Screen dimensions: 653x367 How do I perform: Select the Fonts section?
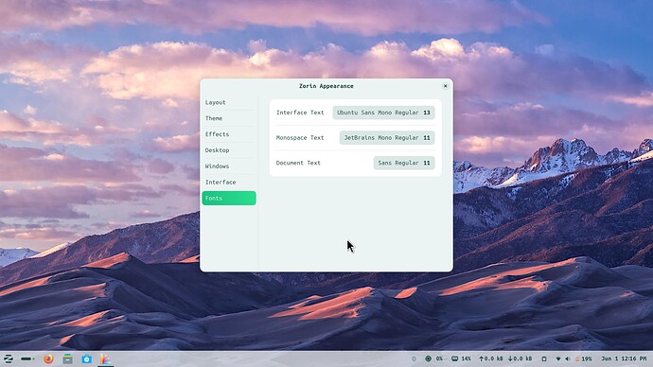pyautogui.click(x=229, y=198)
